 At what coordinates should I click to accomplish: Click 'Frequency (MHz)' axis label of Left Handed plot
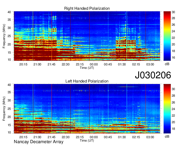pyautogui.click(x=4, y=109)
